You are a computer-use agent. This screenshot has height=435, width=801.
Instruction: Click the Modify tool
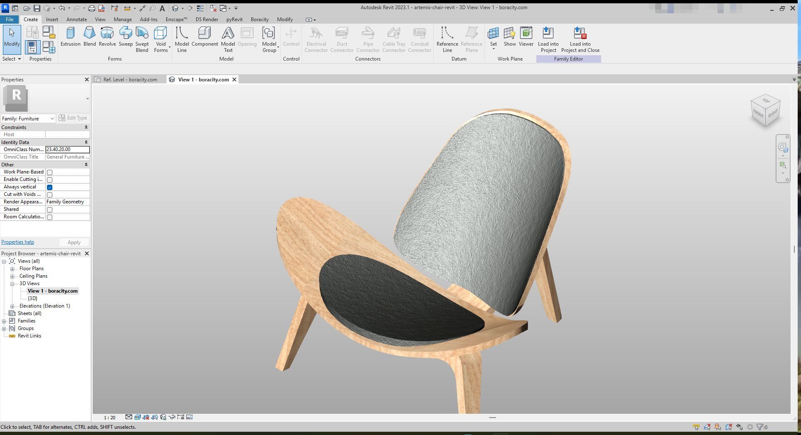coord(12,39)
